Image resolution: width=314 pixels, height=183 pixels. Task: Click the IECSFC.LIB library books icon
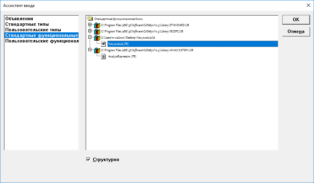[x=97, y=32]
